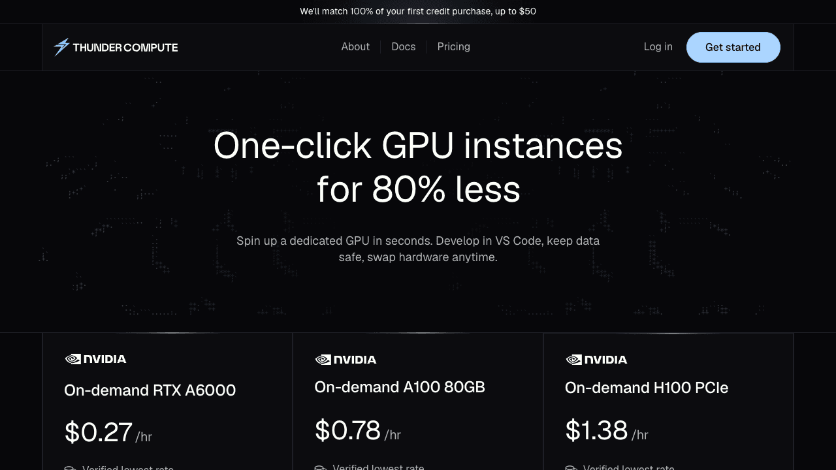This screenshot has height=470, width=836.
Task: Click the $0.78/hr price
Action: (x=357, y=431)
